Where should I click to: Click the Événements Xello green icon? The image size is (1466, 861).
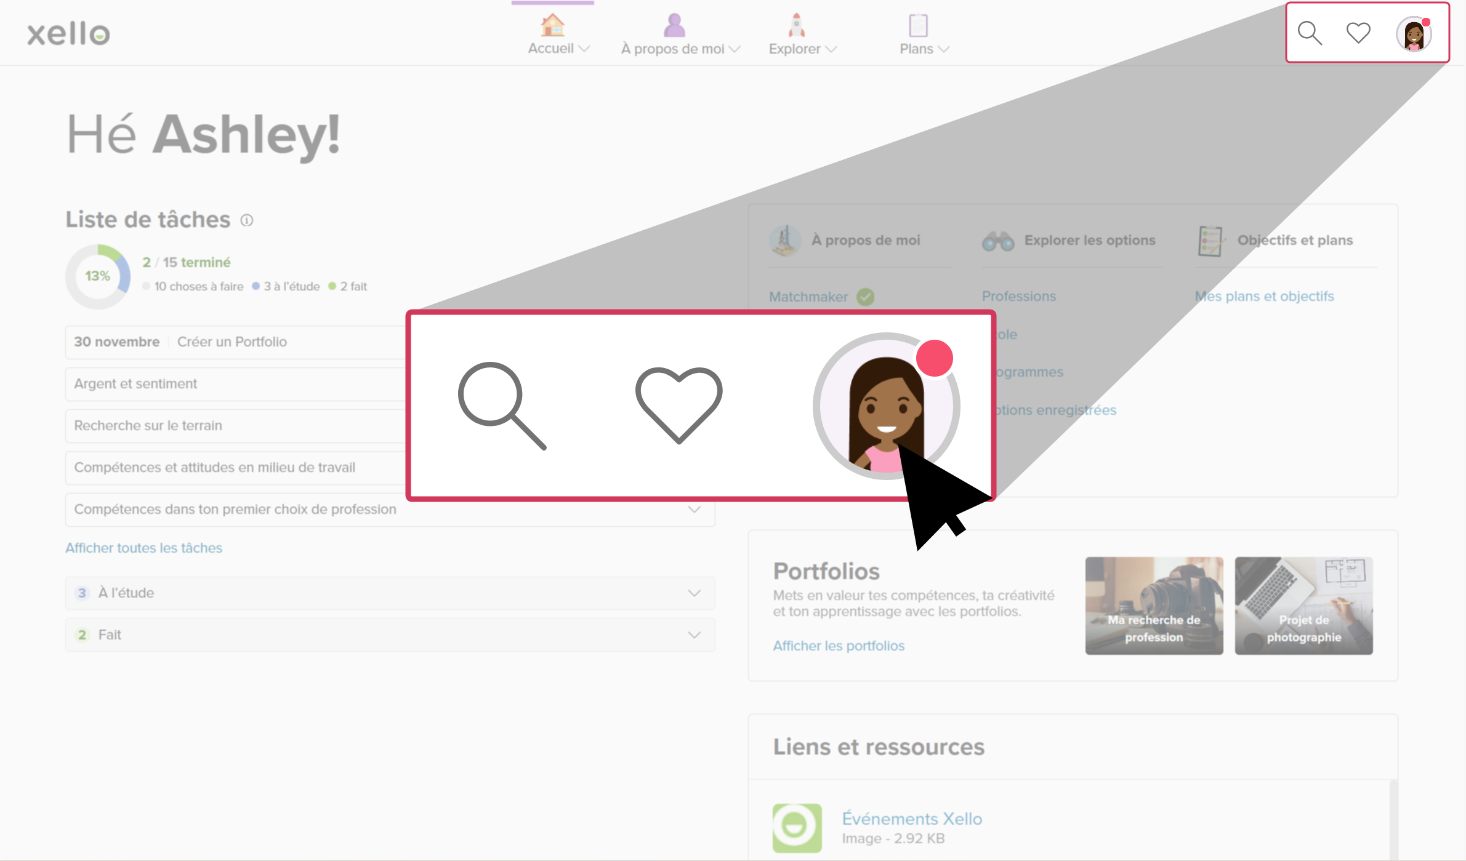pos(797,828)
